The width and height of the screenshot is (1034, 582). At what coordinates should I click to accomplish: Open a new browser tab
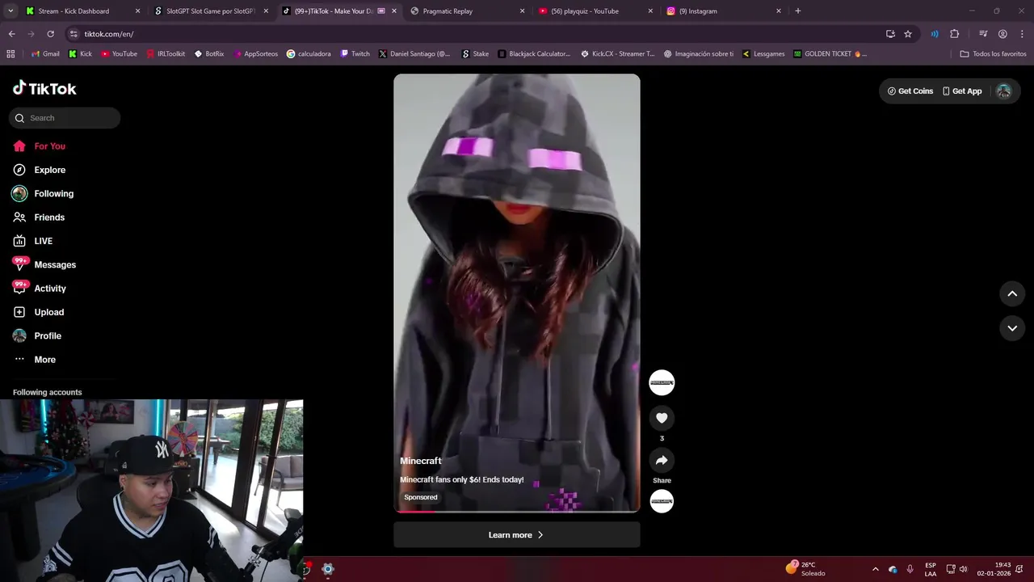pos(798,11)
